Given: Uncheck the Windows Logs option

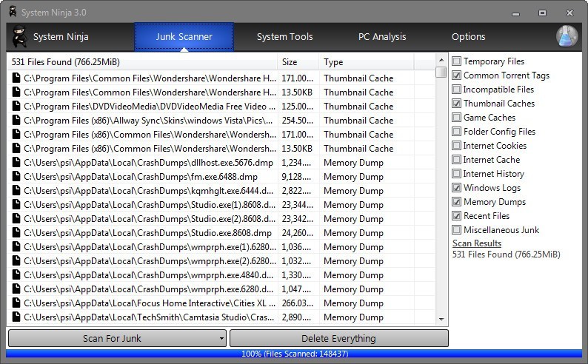Looking at the screenshot, I should pos(456,188).
